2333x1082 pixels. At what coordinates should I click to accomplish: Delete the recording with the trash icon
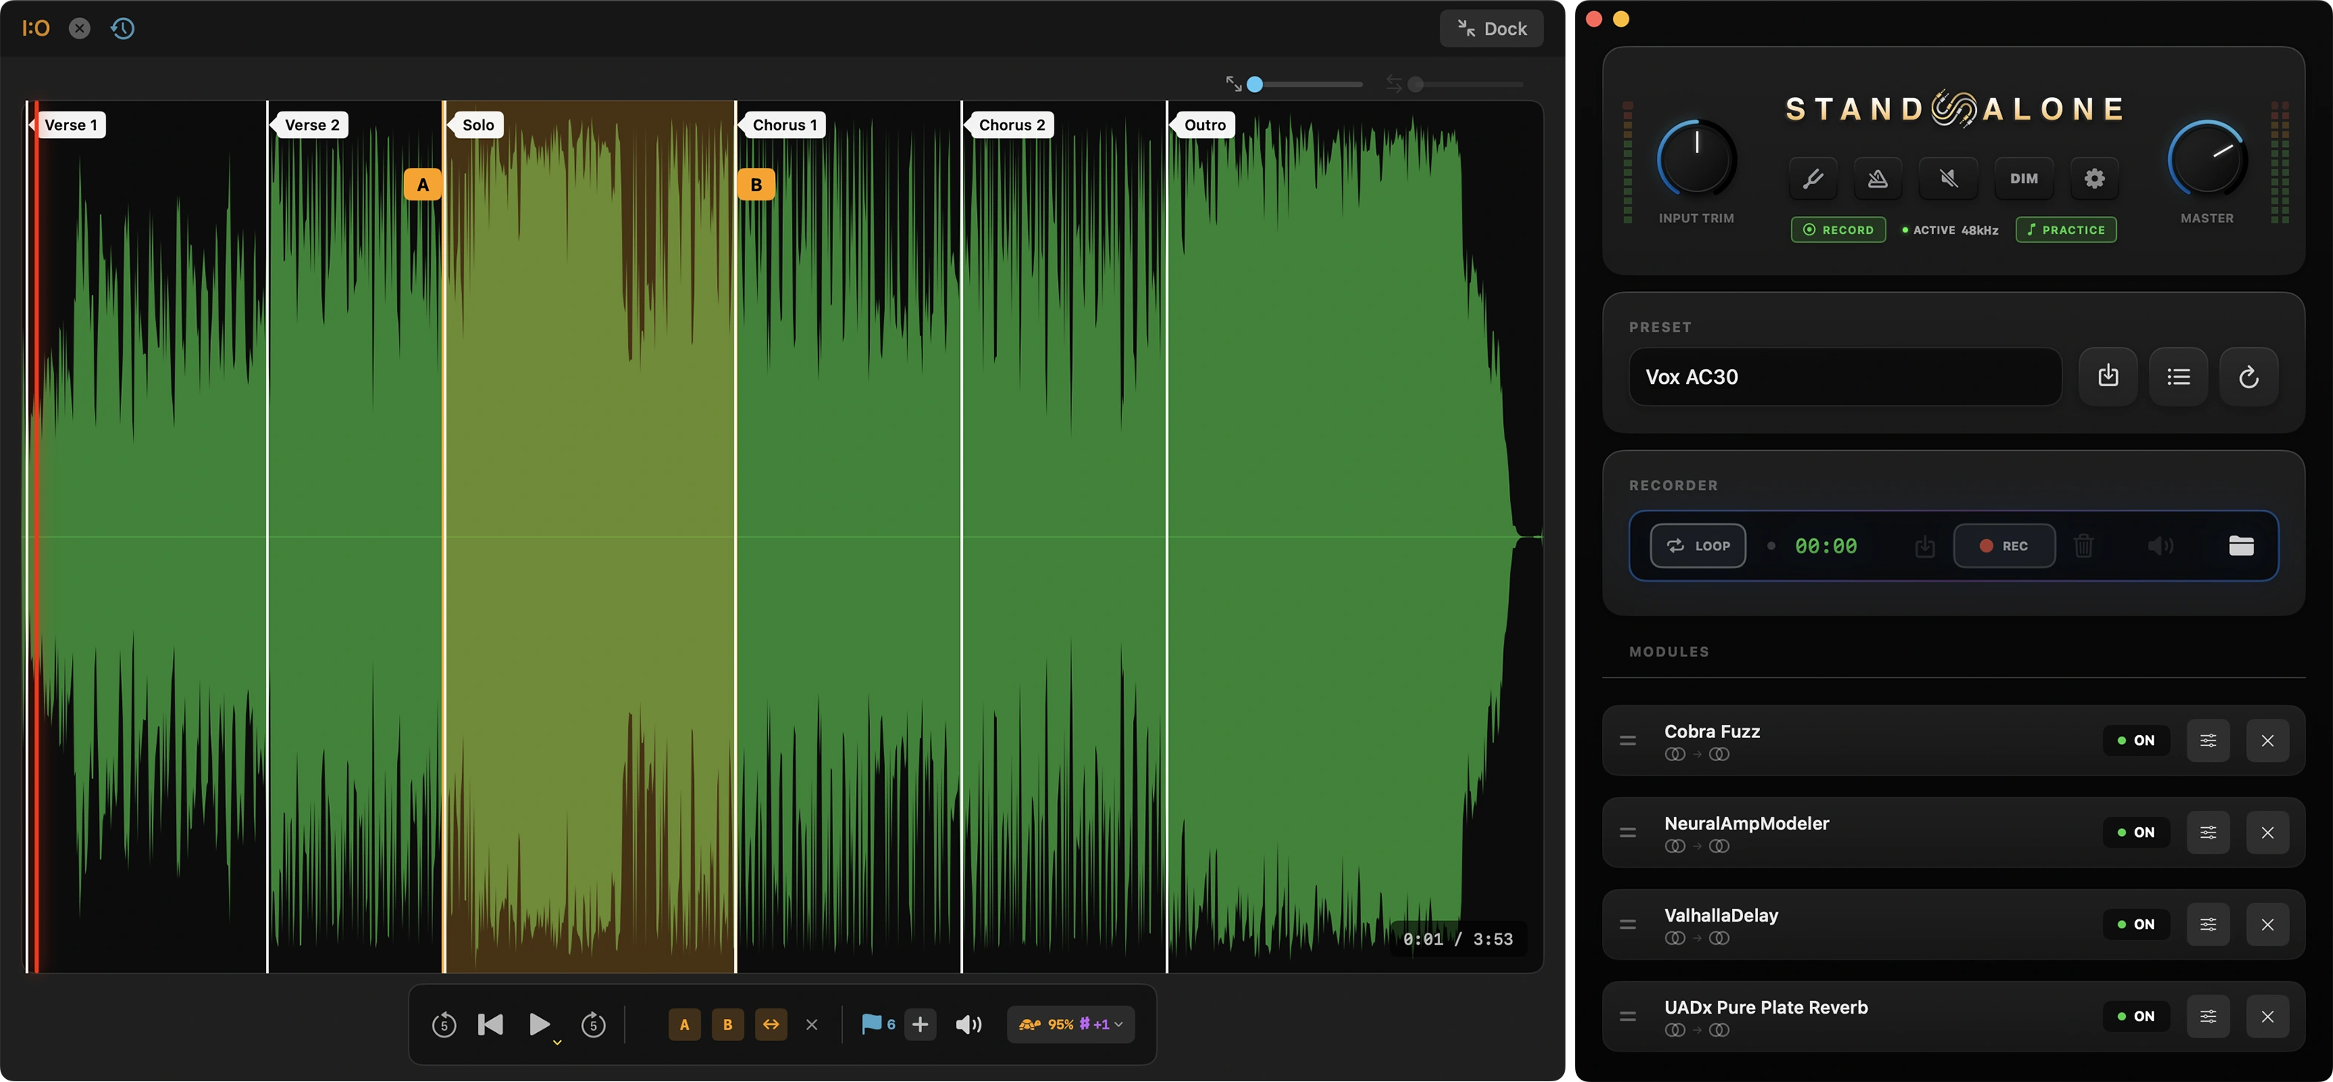(2083, 546)
